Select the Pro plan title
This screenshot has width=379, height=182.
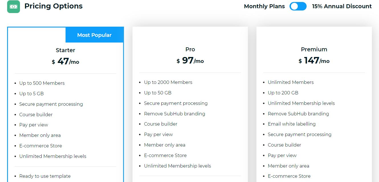point(190,49)
